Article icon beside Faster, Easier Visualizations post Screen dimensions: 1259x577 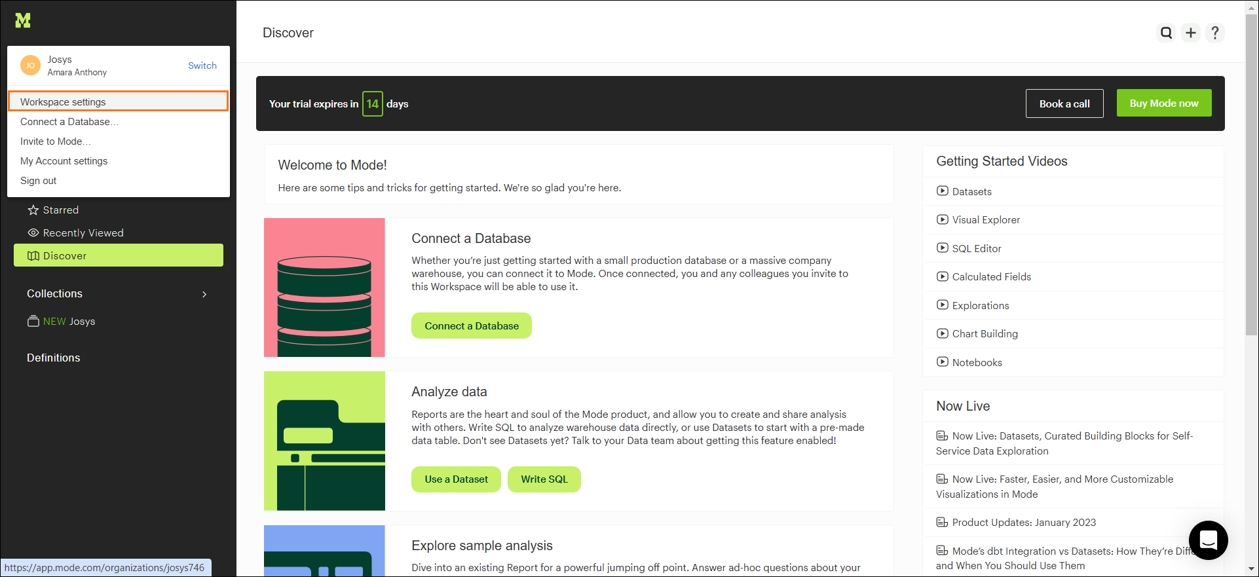coord(942,479)
